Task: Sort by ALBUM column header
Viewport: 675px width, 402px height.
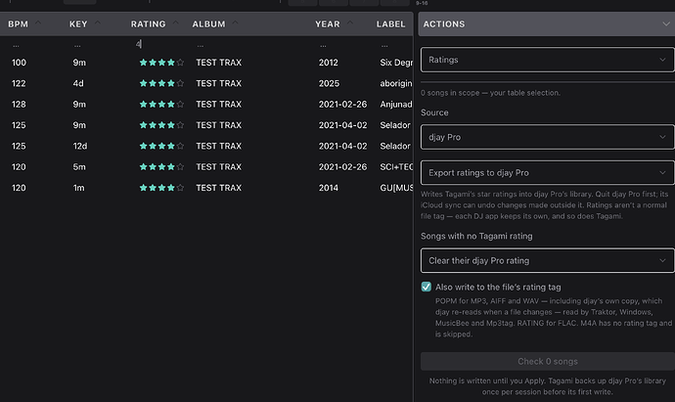Action: click(208, 24)
